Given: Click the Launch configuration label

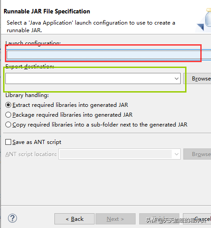Looking at the screenshot, I should [33, 43].
